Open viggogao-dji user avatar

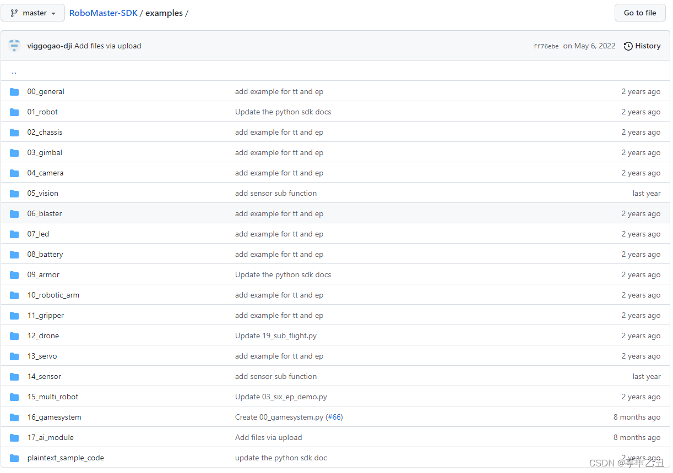(x=15, y=46)
